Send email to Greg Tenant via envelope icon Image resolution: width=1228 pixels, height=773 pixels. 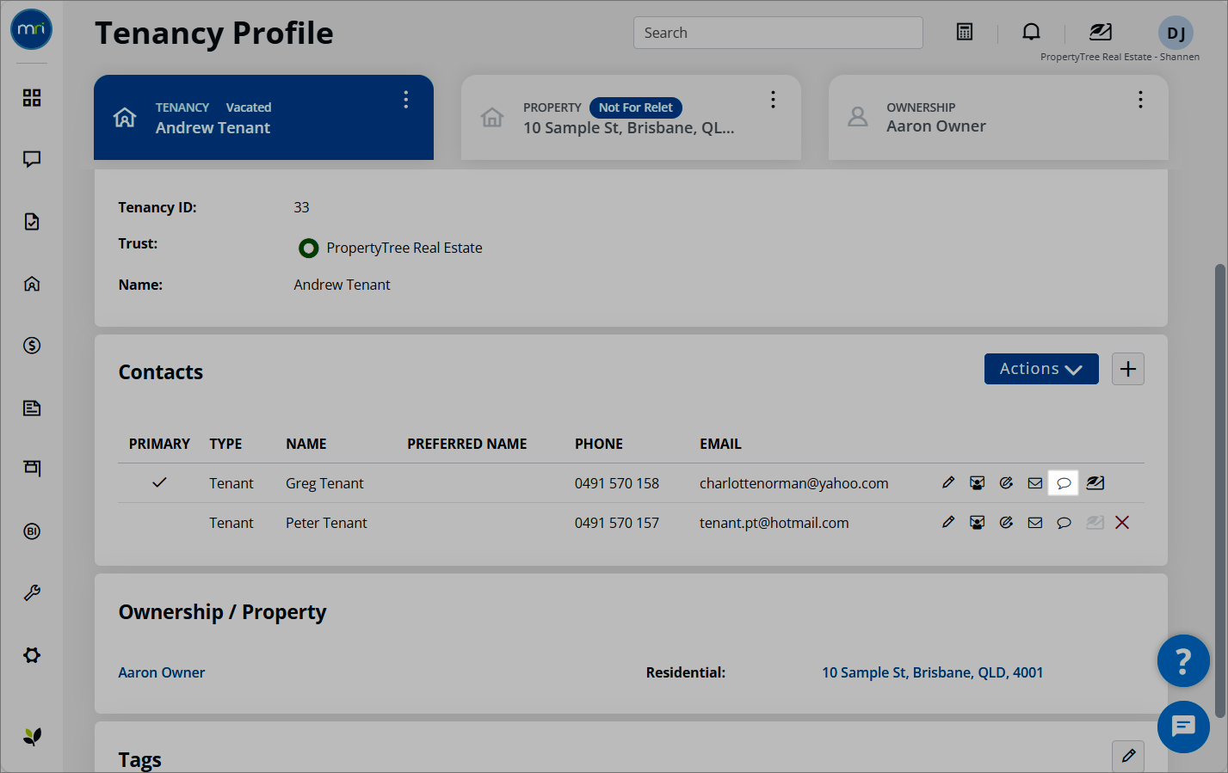1035,483
